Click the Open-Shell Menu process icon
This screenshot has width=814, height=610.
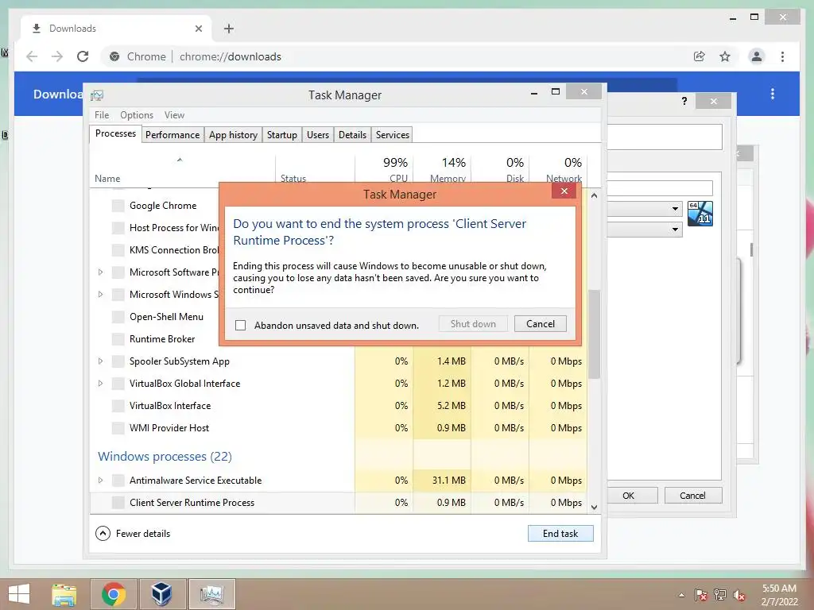[118, 317]
